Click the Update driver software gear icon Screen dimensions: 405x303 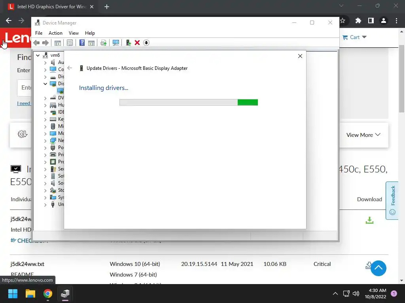[103, 43]
